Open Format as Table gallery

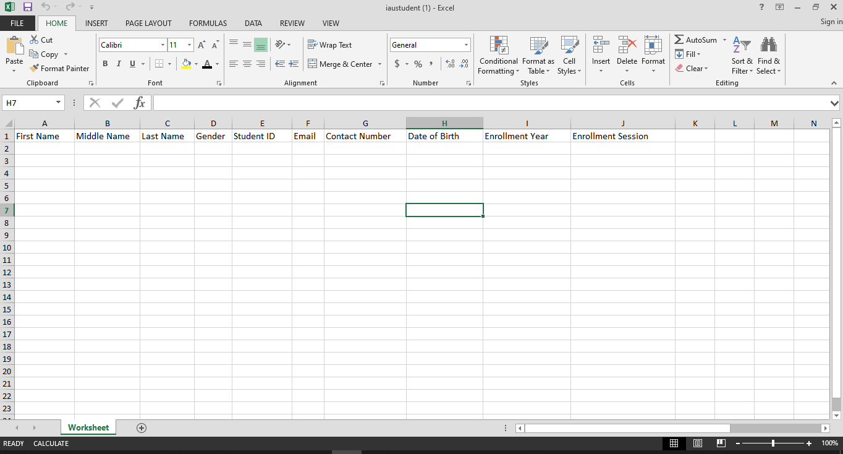(x=538, y=56)
